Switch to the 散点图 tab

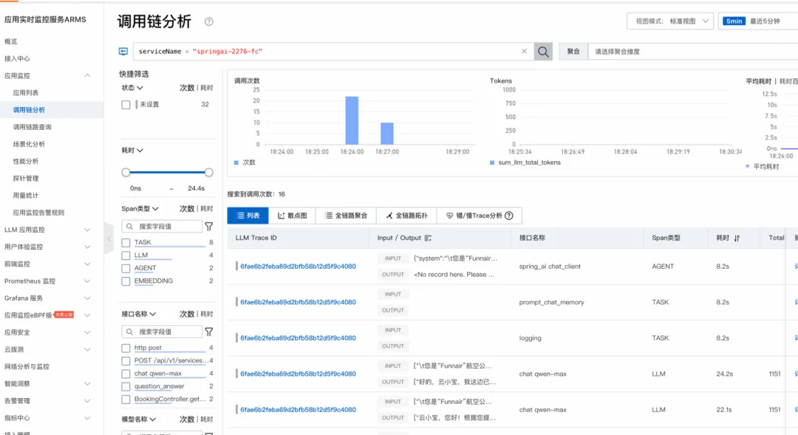pos(292,216)
